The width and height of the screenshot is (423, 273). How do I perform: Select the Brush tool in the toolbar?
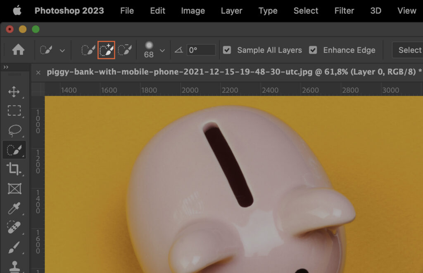click(x=15, y=247)
